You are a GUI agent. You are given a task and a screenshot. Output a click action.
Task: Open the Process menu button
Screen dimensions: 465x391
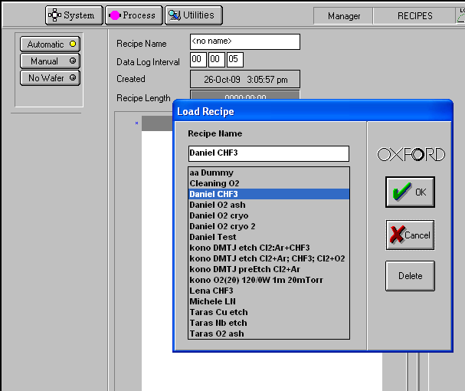pos(134,15)
